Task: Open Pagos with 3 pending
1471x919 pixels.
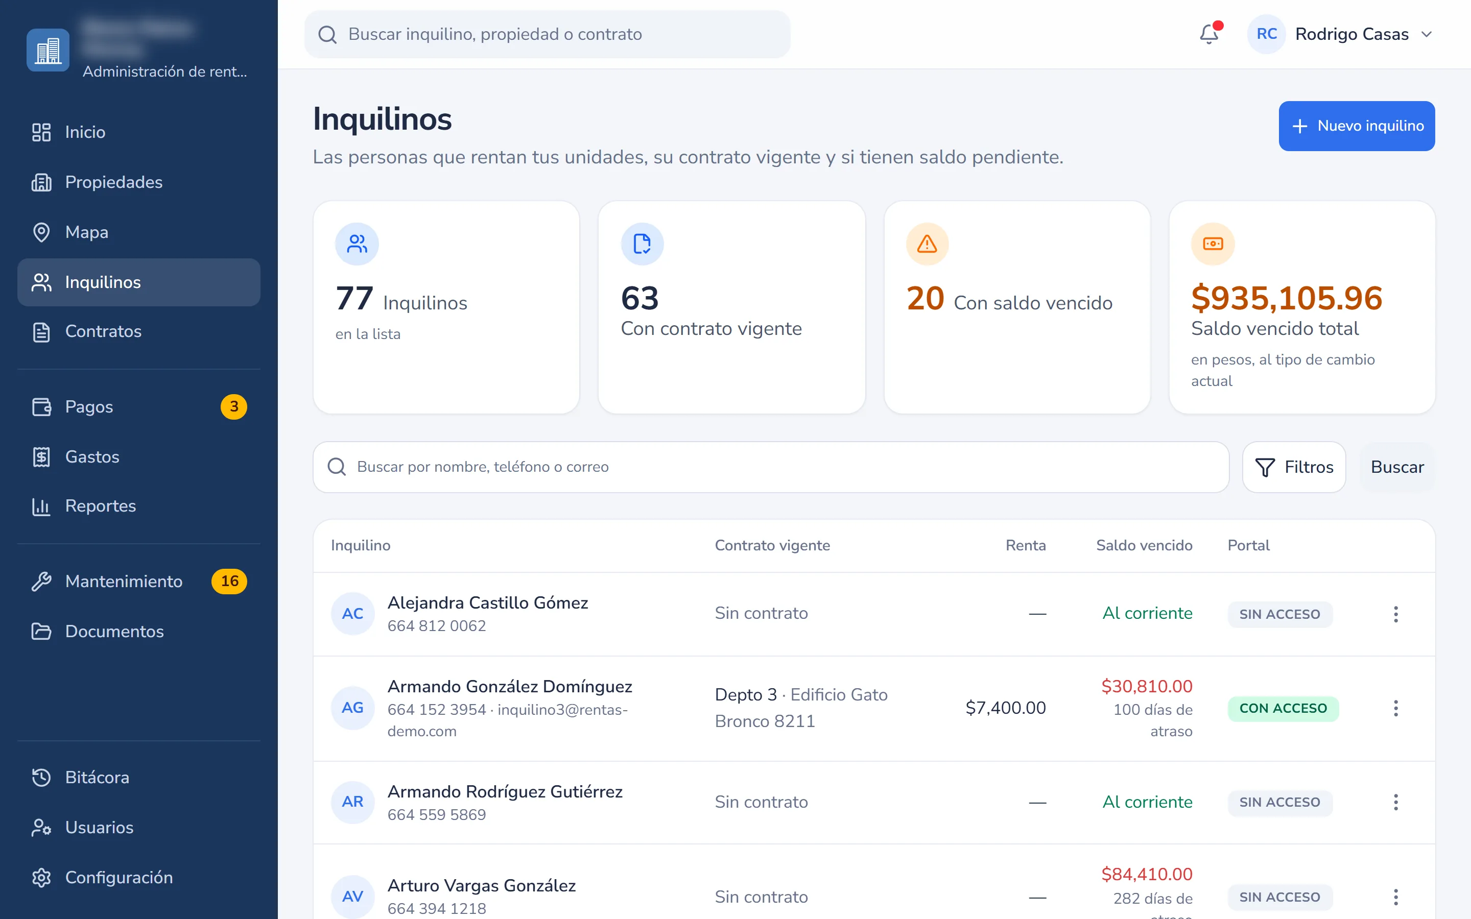Action: (x=139, y=406)
